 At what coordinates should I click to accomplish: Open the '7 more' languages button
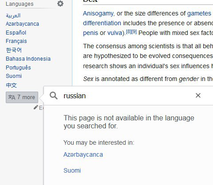22,97
